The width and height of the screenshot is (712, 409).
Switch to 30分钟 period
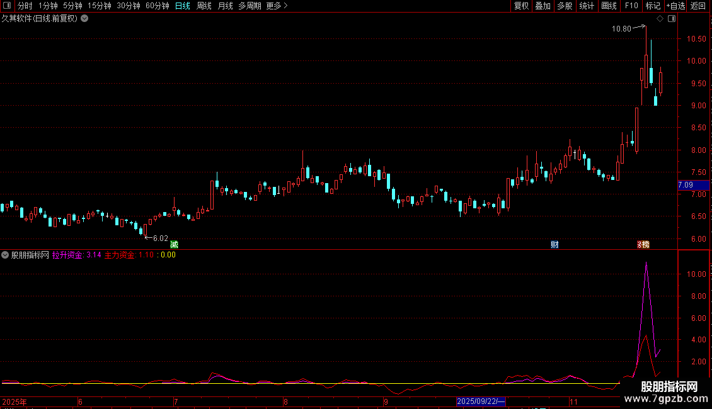point(129,6)
